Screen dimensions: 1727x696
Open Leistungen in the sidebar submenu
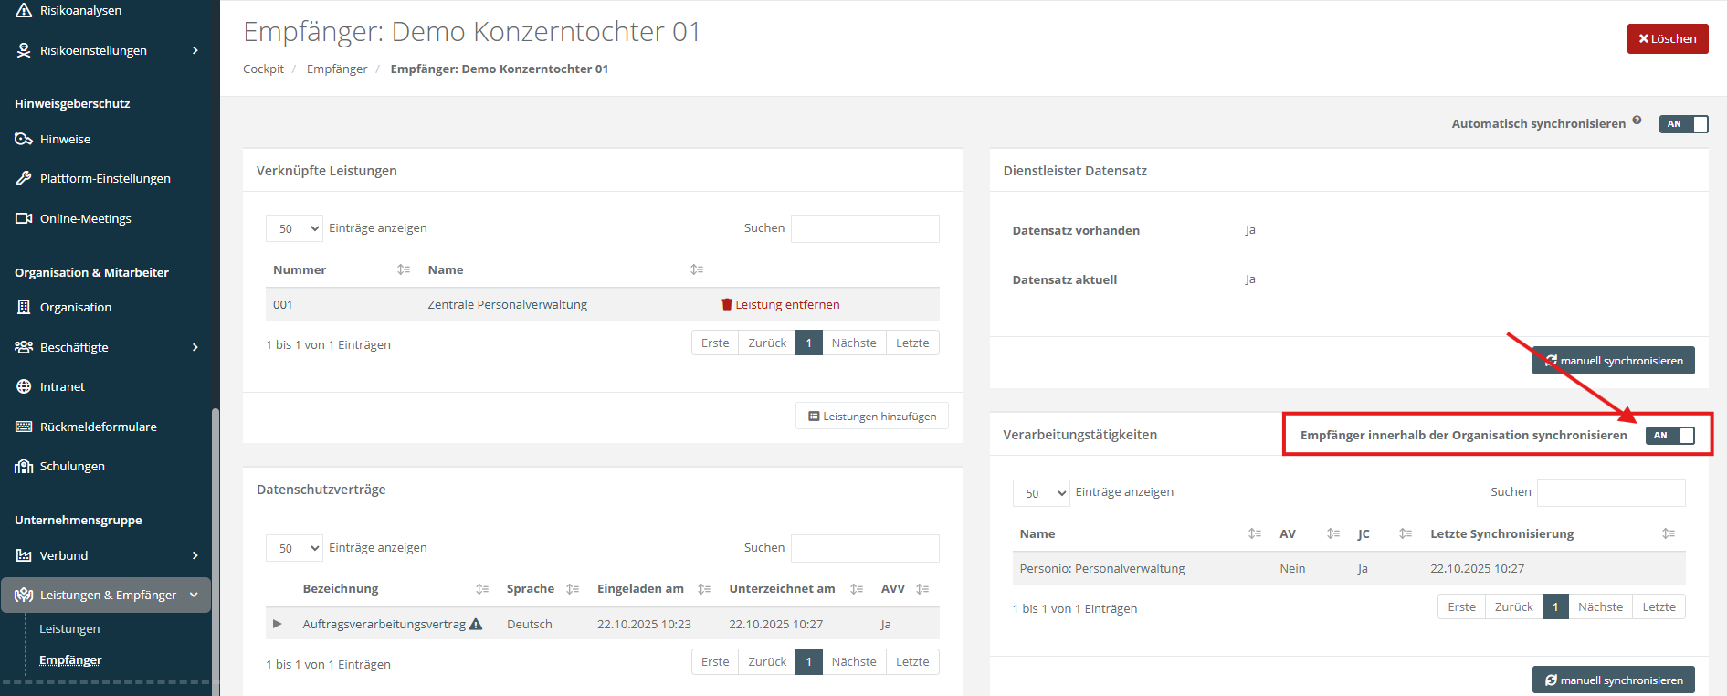(x=69, y=628)
